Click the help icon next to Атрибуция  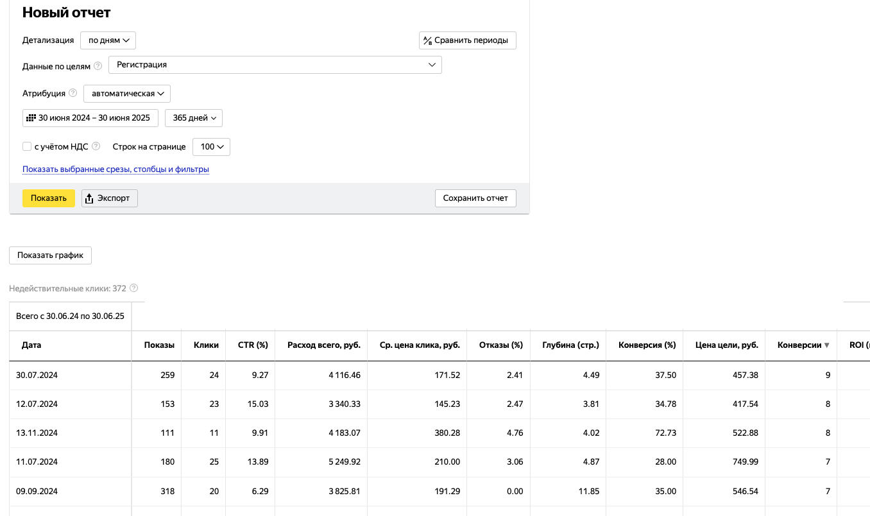point(72,93)
